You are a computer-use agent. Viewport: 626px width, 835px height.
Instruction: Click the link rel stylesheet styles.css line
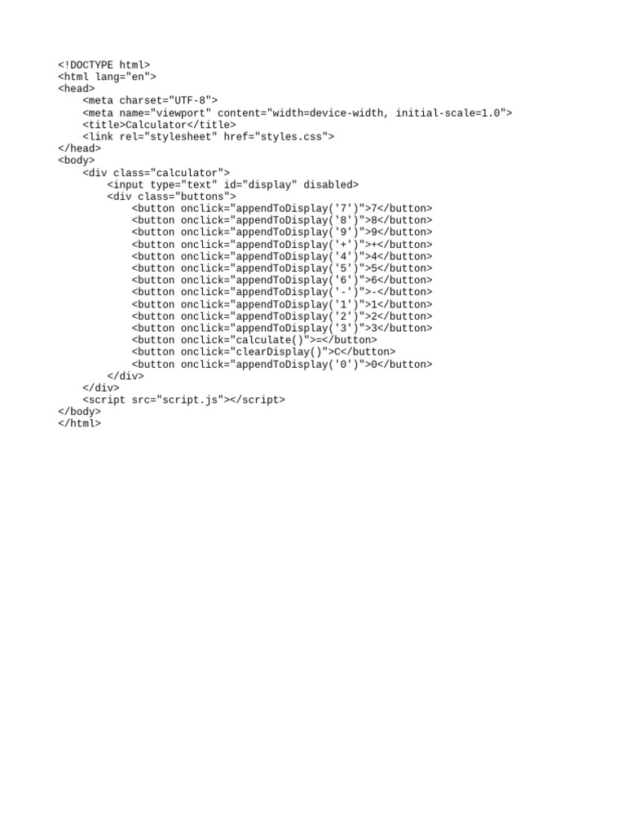coord(208,136)
